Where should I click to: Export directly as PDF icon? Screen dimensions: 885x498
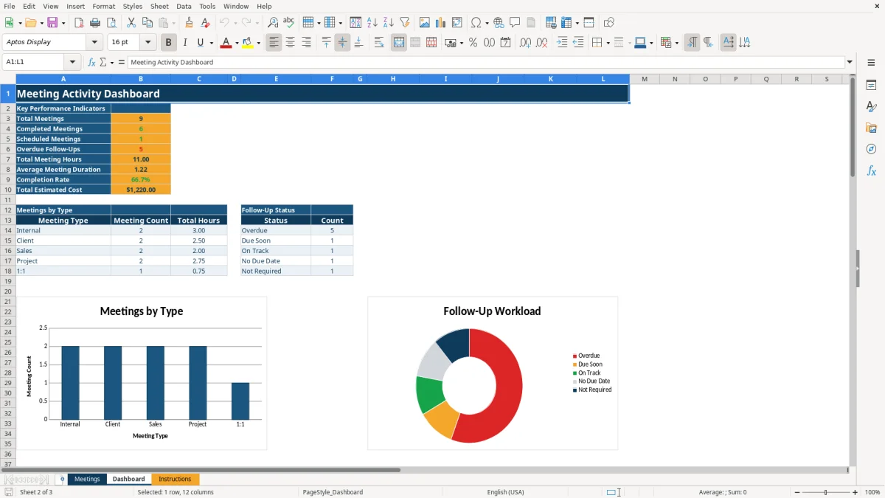(79, 23)
